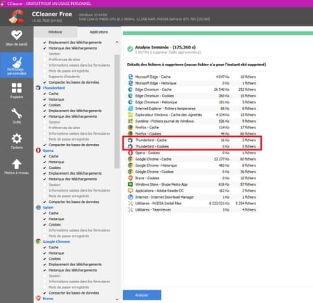Collapse the Opera section header

tap(48, 150)
